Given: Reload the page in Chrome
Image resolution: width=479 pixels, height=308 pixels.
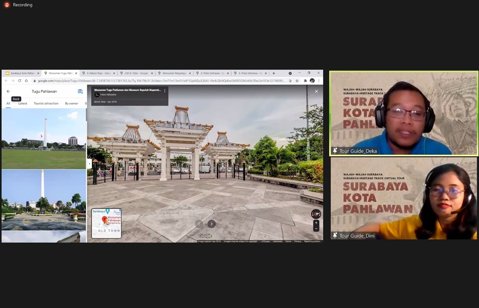Looking at the screenshot, I should click(20, 81).
